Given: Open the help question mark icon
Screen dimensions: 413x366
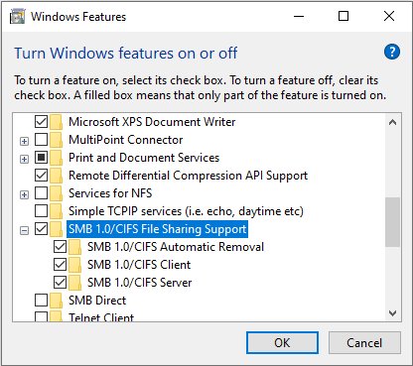Looking at the screenshot, I should [392, 52].
